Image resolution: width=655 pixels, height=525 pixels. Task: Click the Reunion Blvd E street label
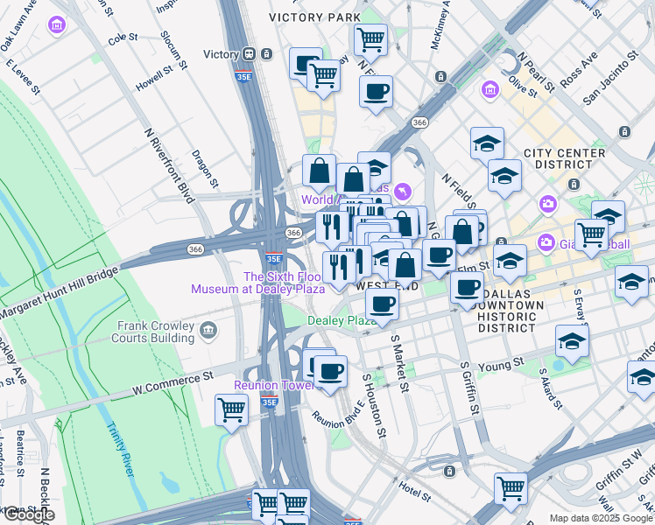click(x=339, y=414)
